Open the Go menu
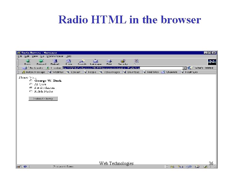 click(42, 56)
